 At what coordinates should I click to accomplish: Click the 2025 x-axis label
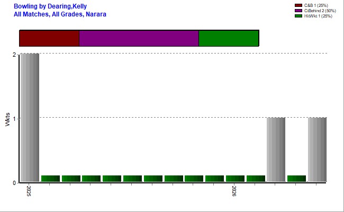[29, 191]
